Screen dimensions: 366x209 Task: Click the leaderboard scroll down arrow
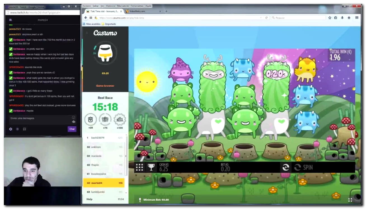click(126, 193)
